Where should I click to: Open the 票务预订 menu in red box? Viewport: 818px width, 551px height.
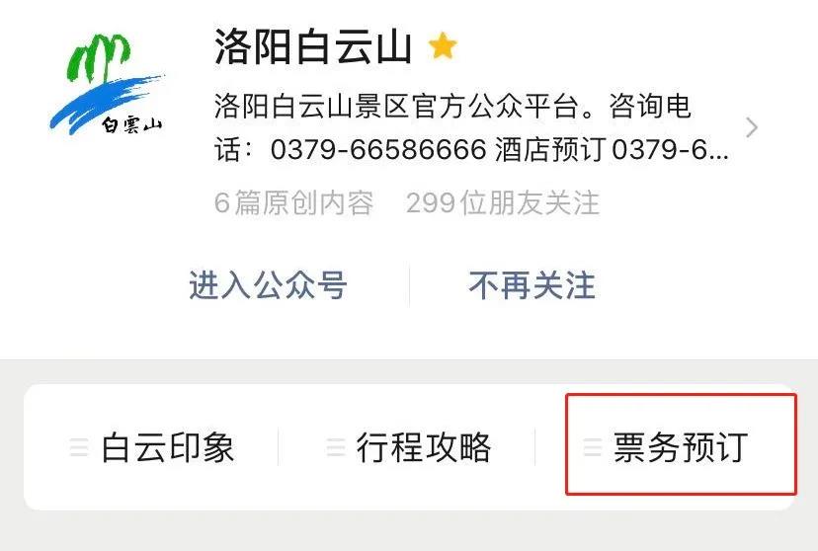(682, 444)
